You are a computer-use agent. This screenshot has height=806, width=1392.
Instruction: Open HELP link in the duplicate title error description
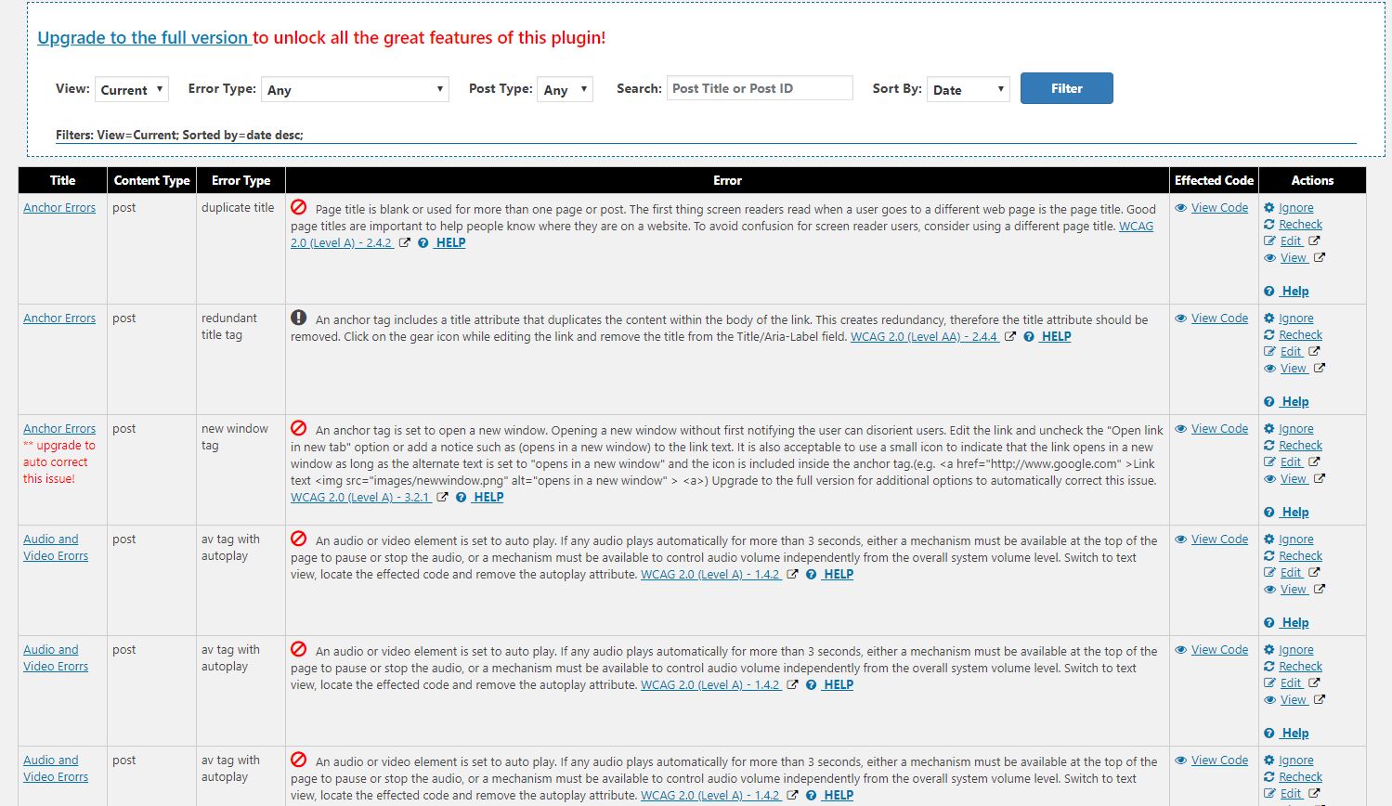coord(450,243)
